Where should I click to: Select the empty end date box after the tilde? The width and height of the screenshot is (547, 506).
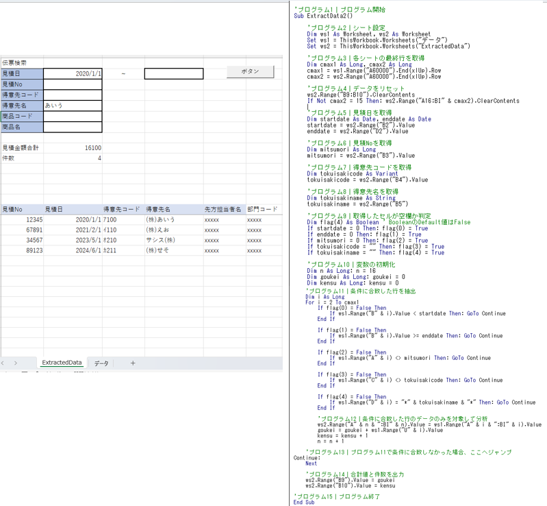[174, 74]
